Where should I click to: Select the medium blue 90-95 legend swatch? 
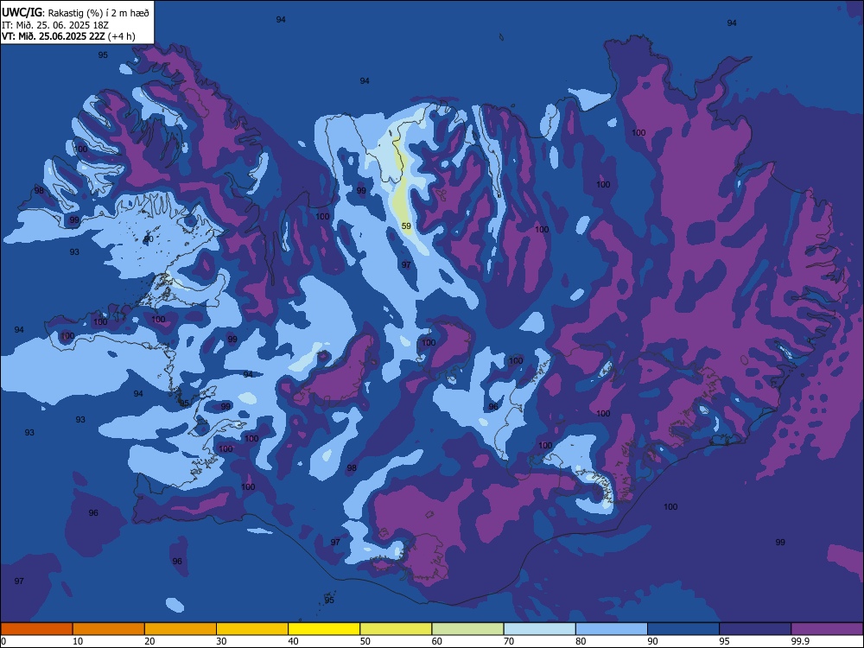pos(683,629)
